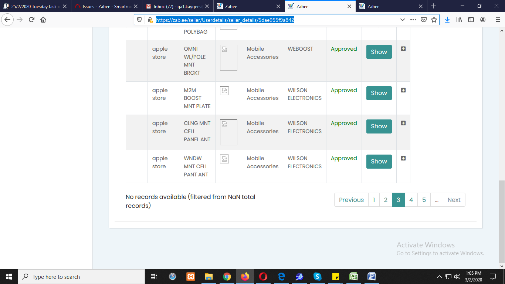505x284 pixels.
Task: Reload the current page
Action: [x=32, y=20]
